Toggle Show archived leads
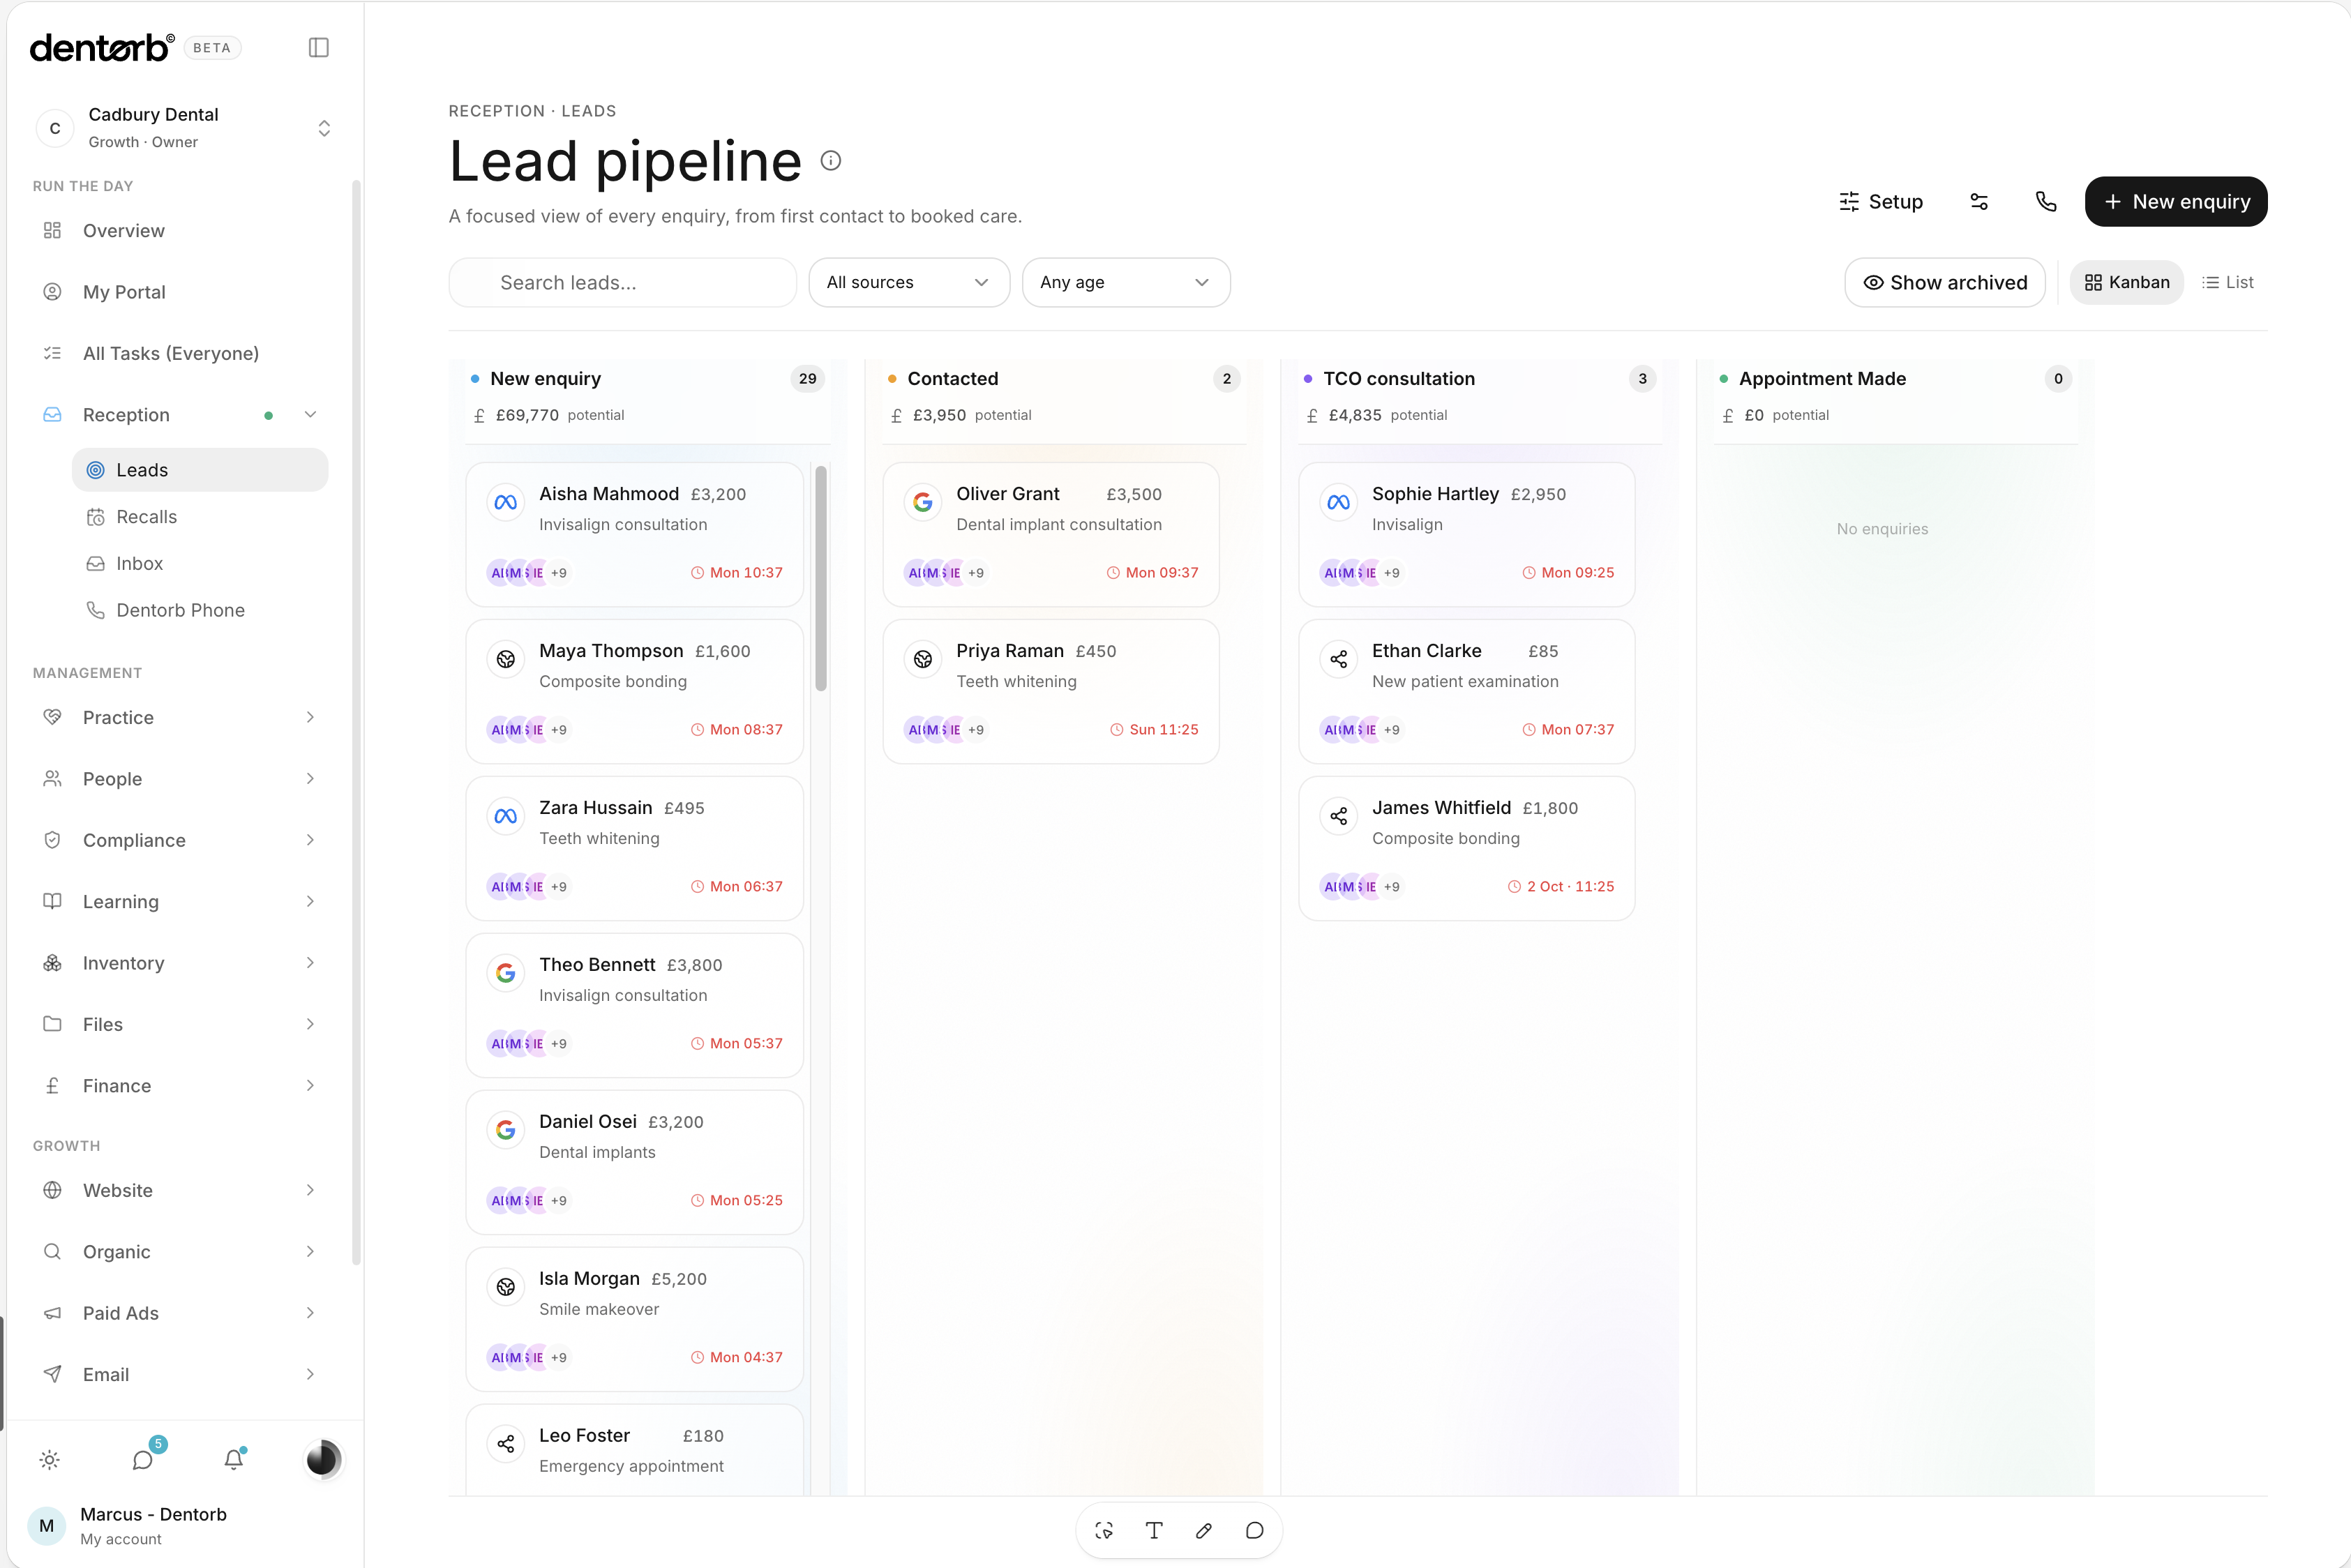The width and height of the screenshot is (2351, 1568). tap(1944, 282)
